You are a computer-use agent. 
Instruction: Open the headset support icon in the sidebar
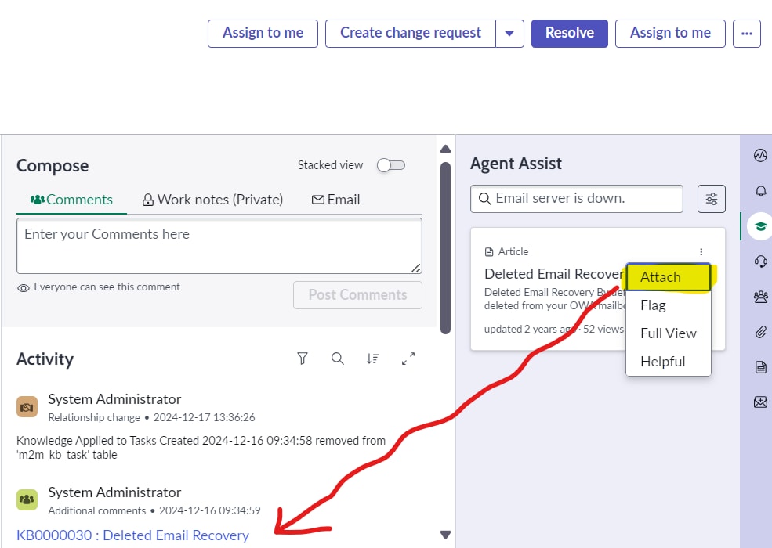point(759,261)
